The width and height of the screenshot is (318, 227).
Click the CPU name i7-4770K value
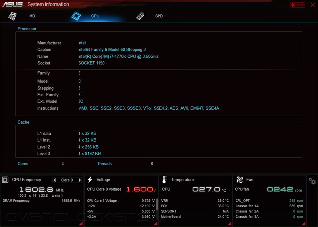118,56
